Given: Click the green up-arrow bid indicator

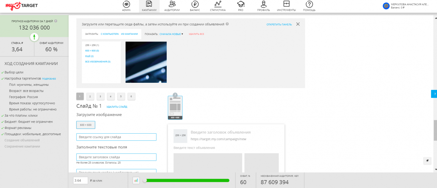Looking at the screenshot, I should pos(34,37).
